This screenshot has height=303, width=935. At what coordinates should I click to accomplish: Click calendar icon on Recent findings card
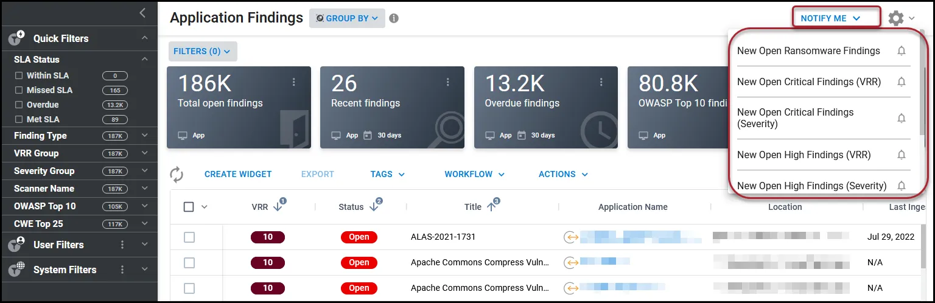367,135
